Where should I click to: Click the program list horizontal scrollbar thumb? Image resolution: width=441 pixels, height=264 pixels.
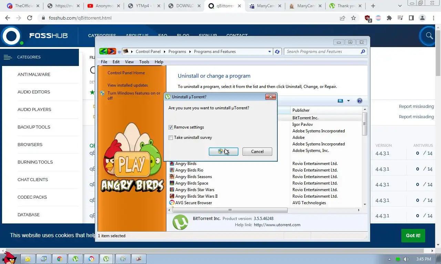click(229, 210)
